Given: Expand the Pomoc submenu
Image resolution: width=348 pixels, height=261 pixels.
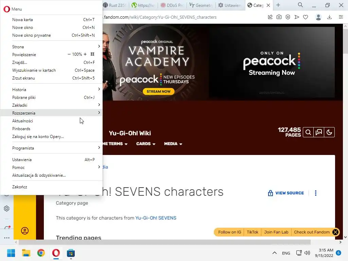Looking at the screenshot, I should (x=51, y=167).
